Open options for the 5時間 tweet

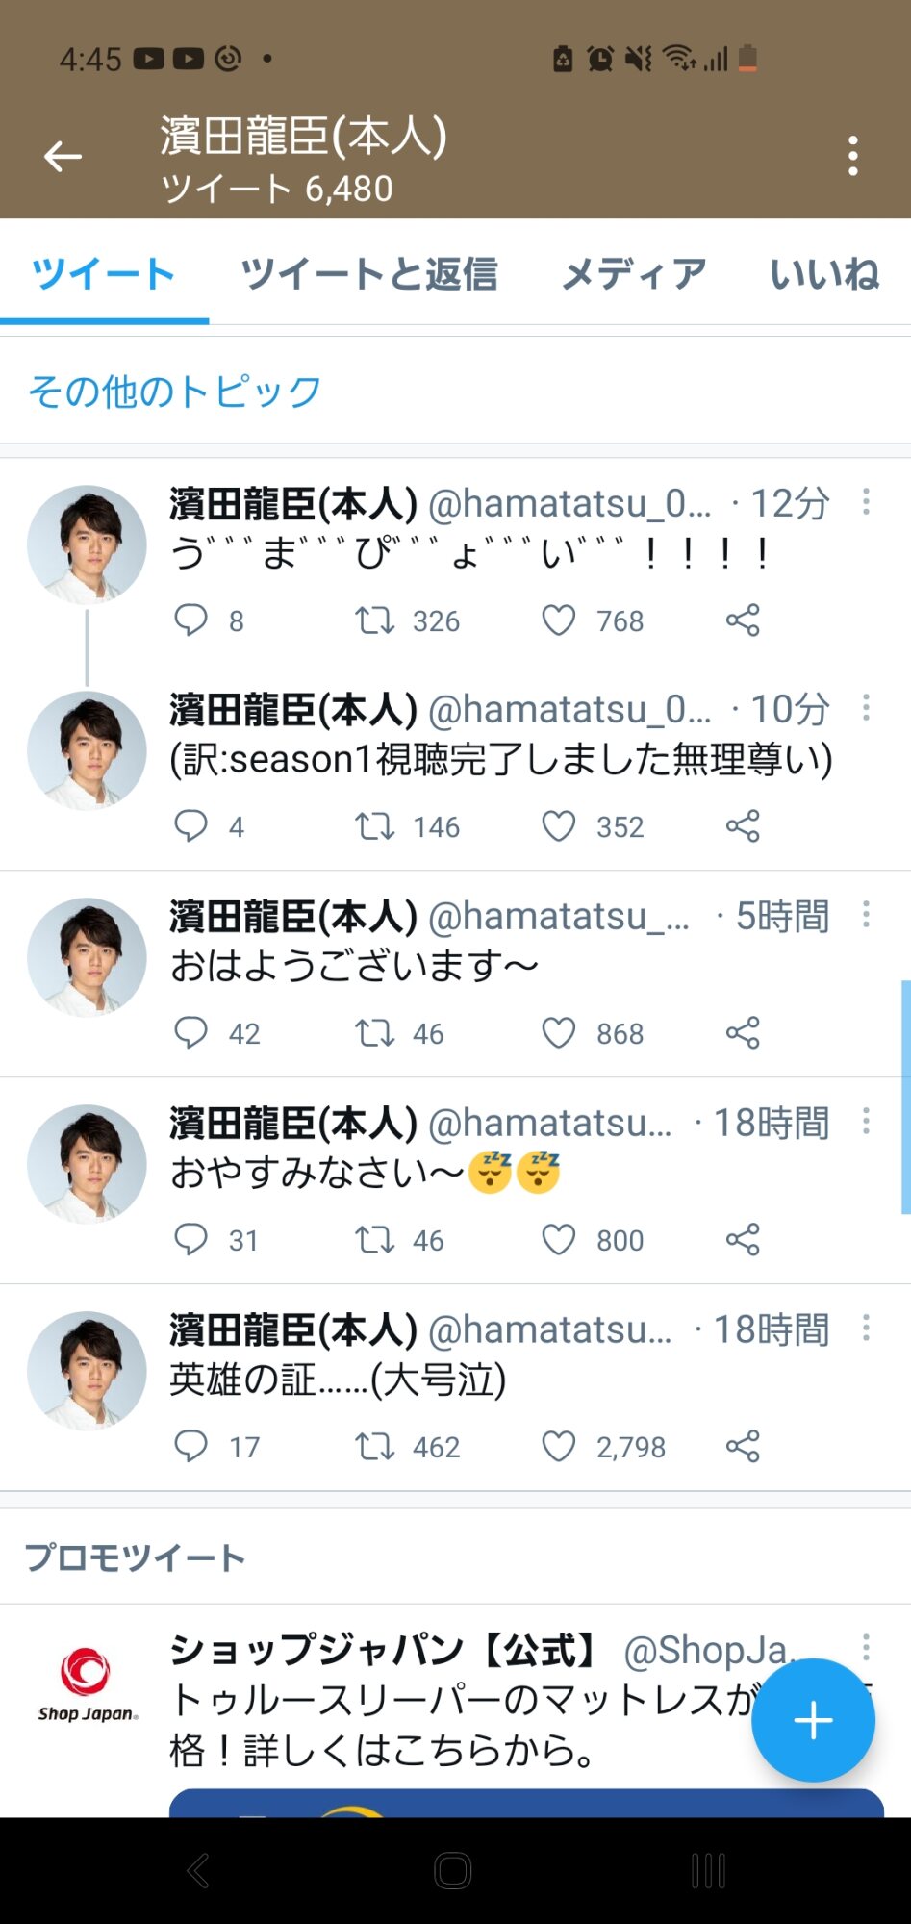click(866, 915)
